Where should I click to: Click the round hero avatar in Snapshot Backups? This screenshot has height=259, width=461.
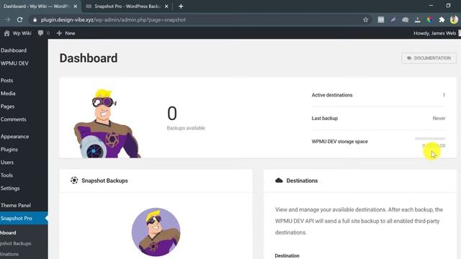pyautogui.click(x=156, y=232)
